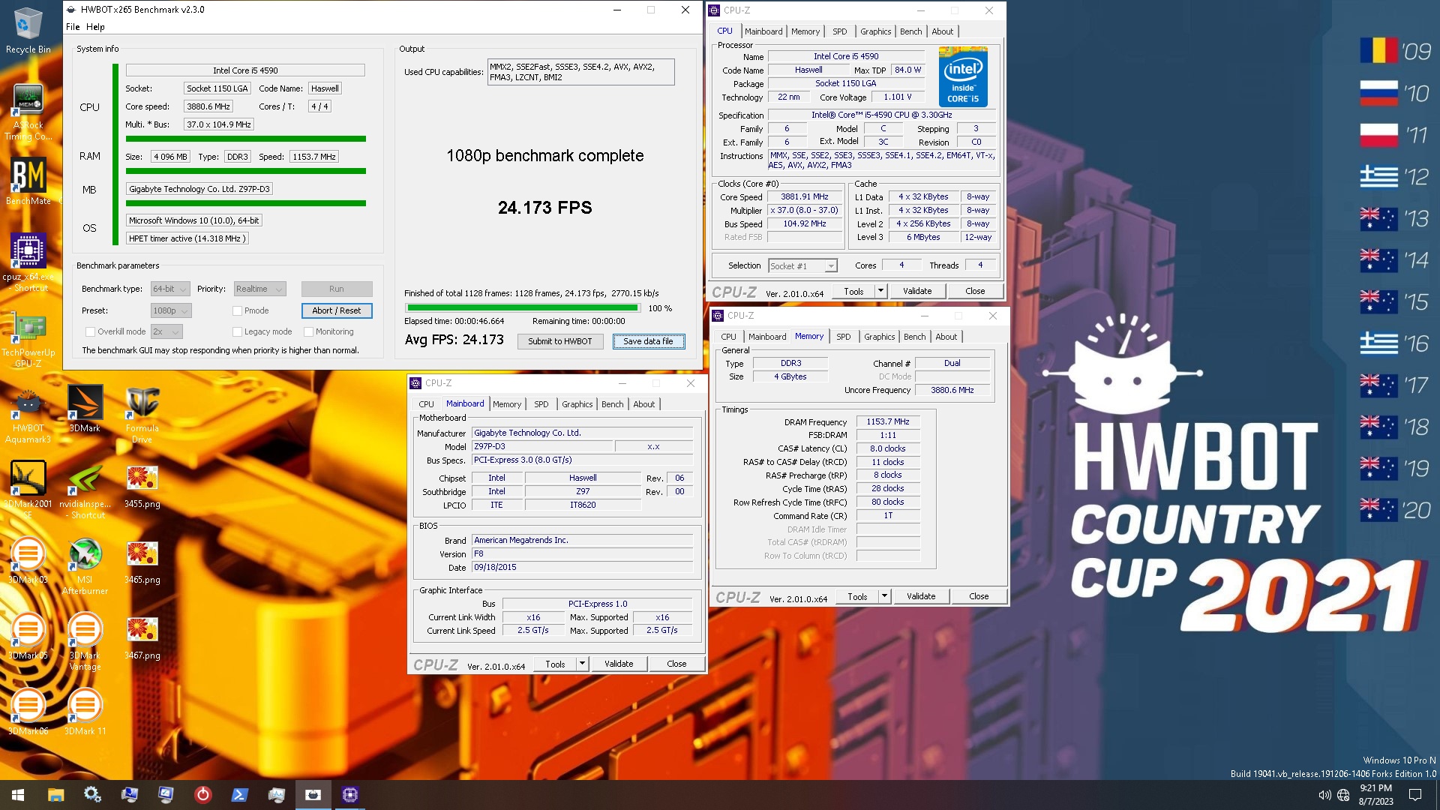Expand Tools arrow in CPU-Z Memory window
Viewport: 1440px width, 810px height.
884,596
